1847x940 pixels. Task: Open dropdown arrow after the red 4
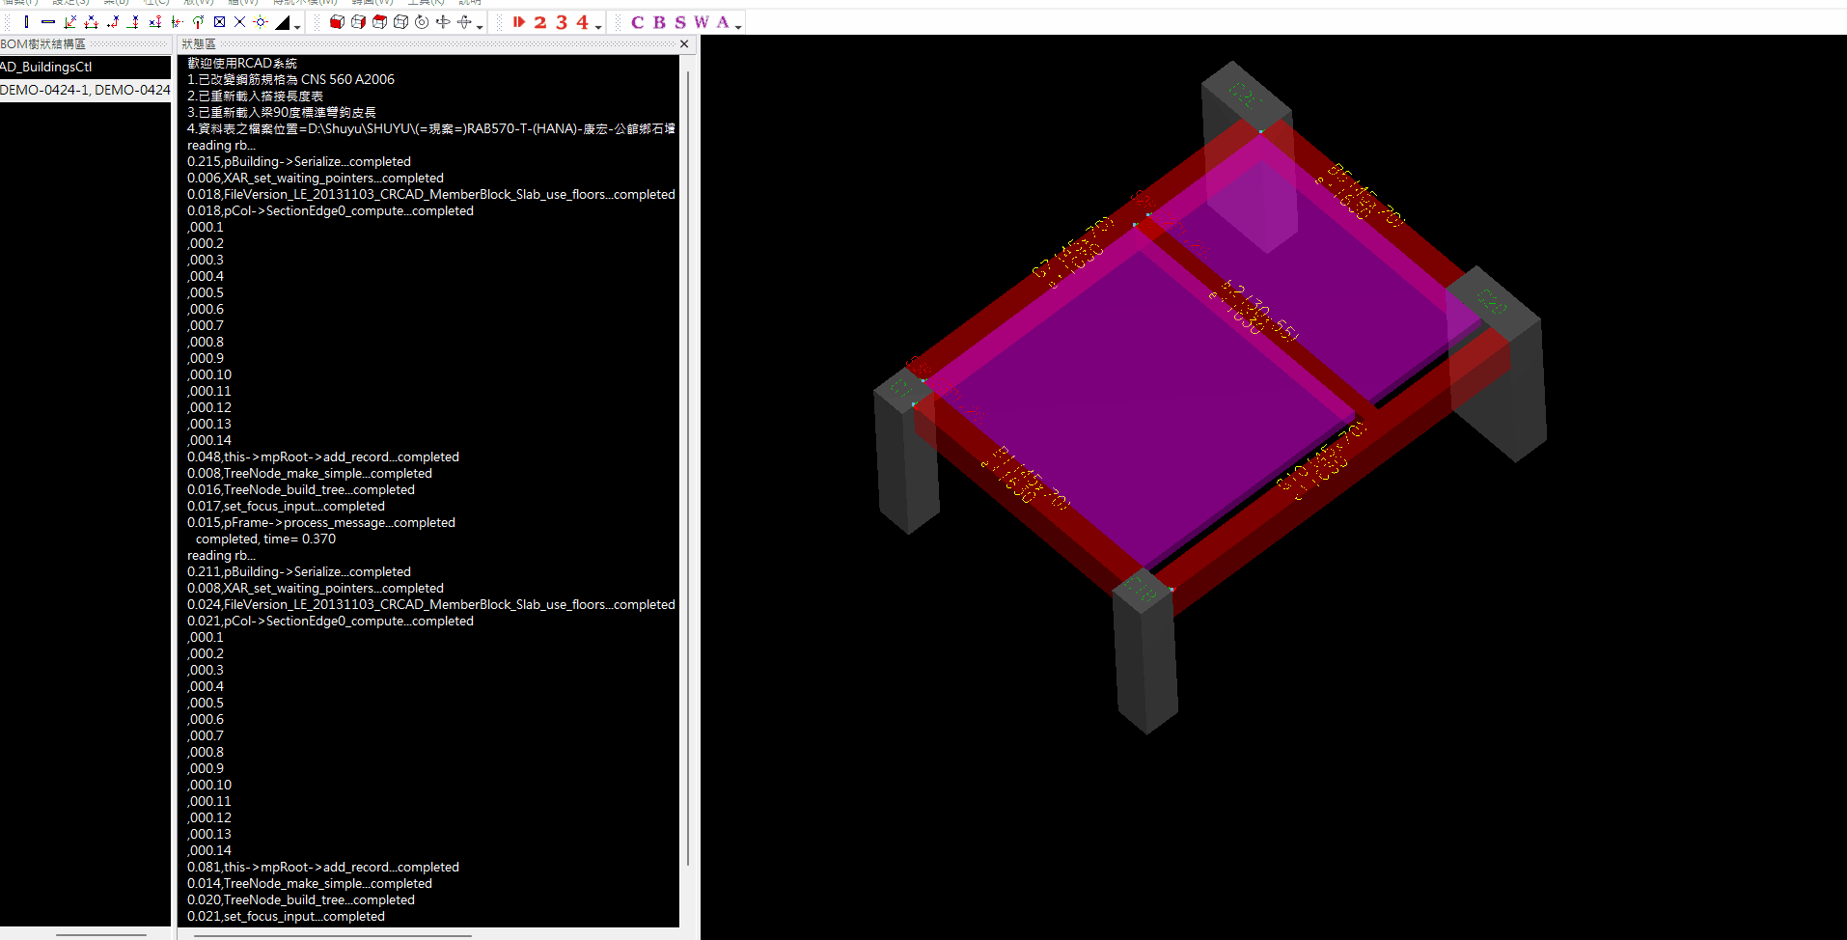599,27
